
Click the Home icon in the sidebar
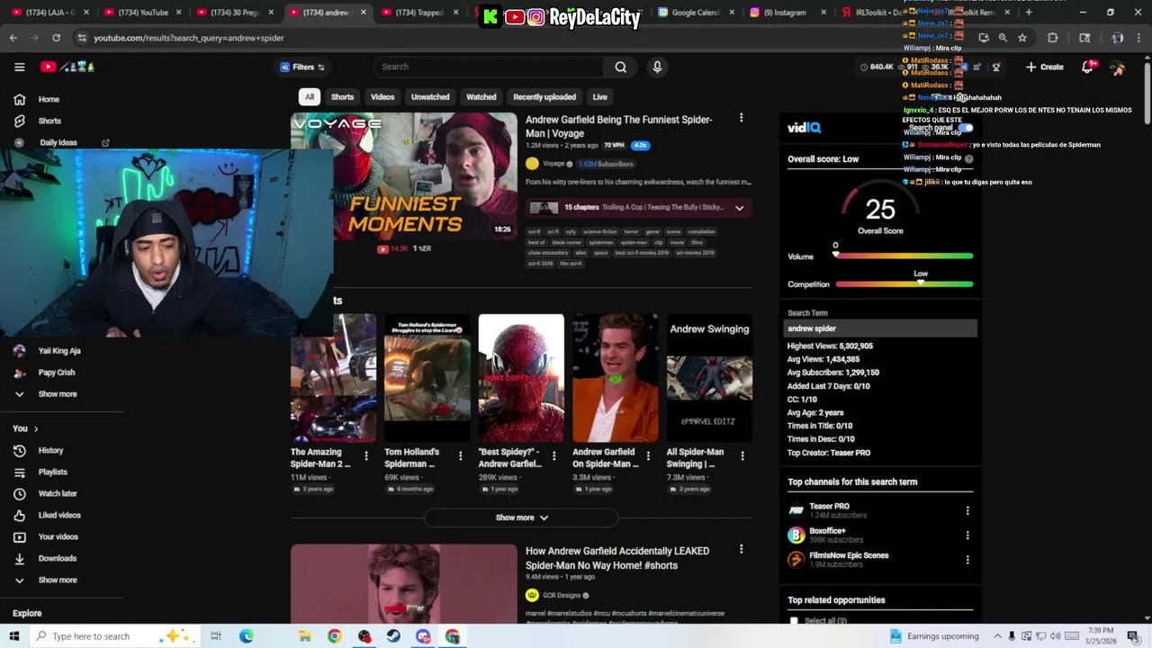tap(19, 99)
